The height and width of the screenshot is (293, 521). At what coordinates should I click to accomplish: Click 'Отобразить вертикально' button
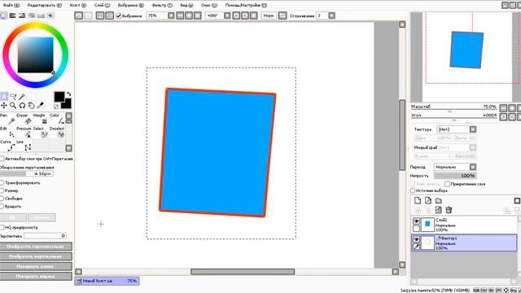36,256
